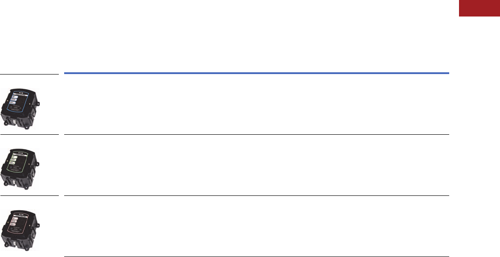The image size is (500, 257).
Task: Click the bottom-left mounting foot of blue-trimmed device
Action: pyautogui.click(x=6, y=123)
